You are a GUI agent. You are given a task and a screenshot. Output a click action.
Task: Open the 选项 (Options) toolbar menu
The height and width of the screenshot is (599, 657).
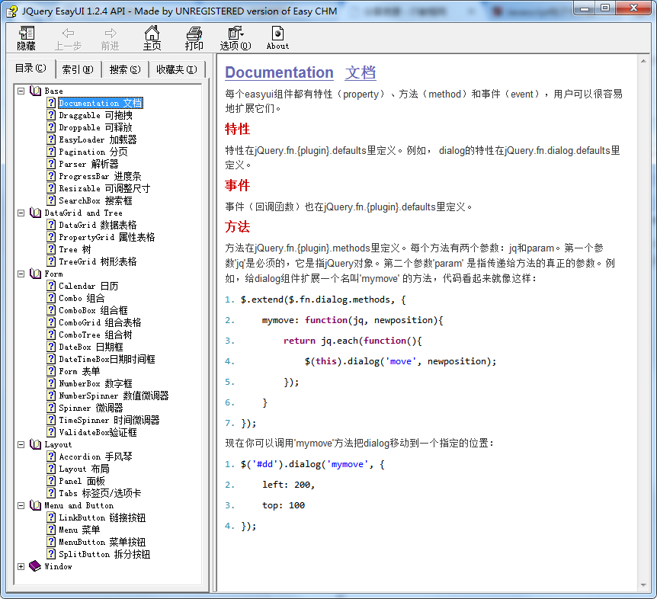(235, 37)
